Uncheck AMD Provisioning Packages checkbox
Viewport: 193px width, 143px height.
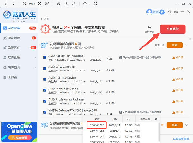45,101
